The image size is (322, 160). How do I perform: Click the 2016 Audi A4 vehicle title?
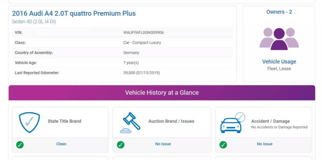coord(74,13)
